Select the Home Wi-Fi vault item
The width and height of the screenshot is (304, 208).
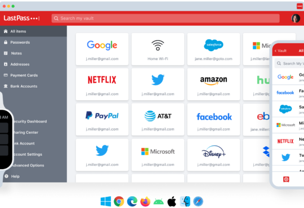tap(158, 49)
